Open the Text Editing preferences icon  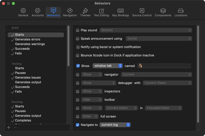101,11
